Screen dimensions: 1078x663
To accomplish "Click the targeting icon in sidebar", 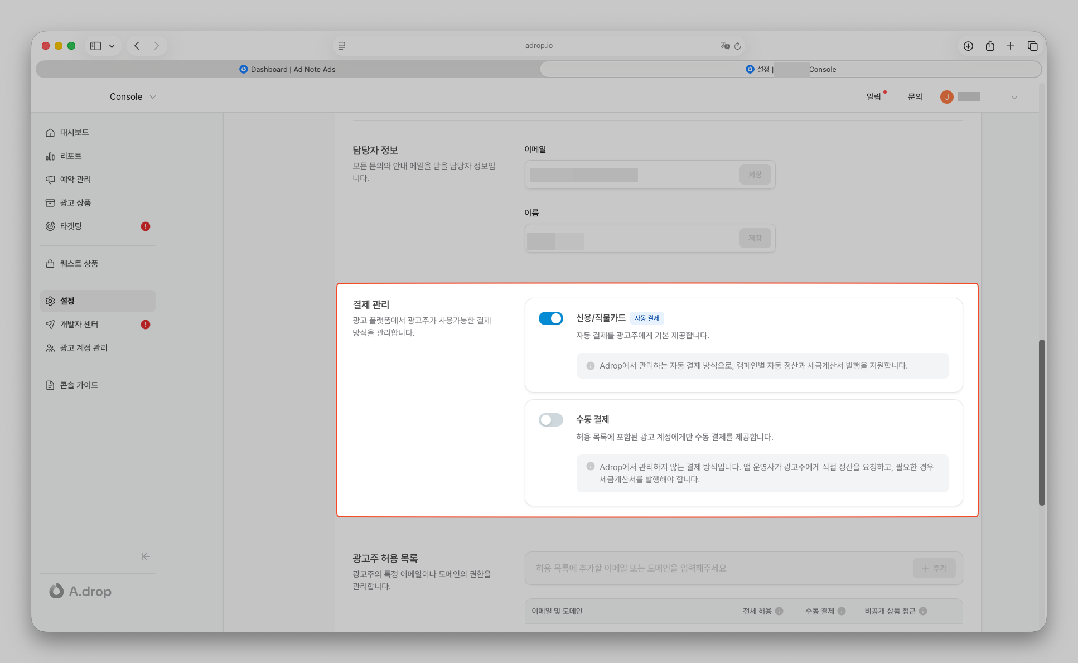I will point(50,226).
